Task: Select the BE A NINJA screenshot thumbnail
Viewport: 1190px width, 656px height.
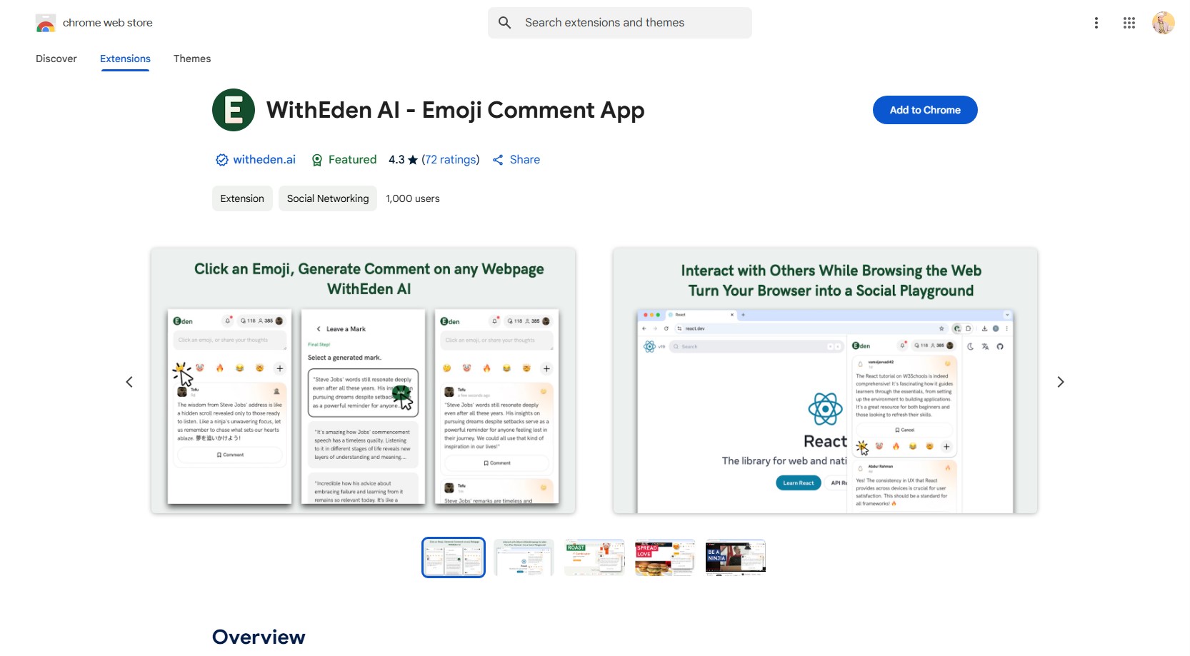Action: pos(735,557)
